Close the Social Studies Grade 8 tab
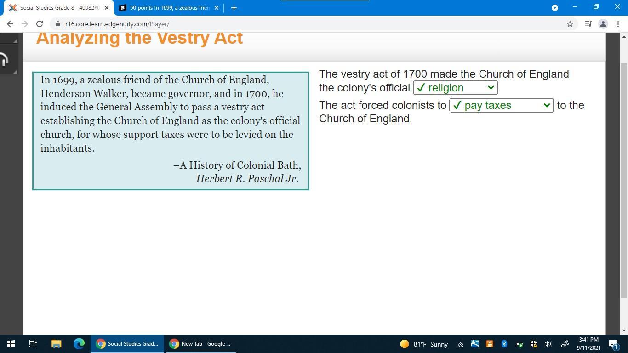Screen dimensions: 628x353 [107, 8]
